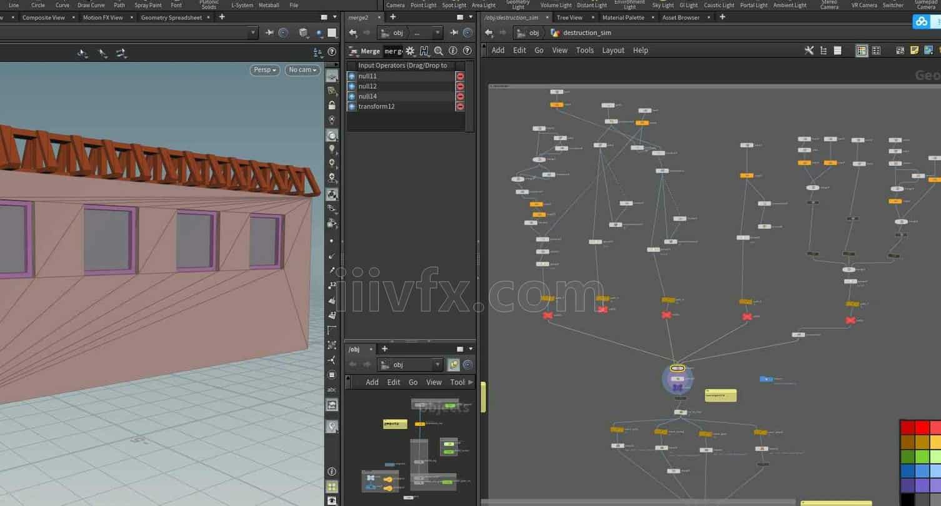This screenshot has height=506, width=941.
Task: Select the Point Light shelf tool
Action: (423, 5)
